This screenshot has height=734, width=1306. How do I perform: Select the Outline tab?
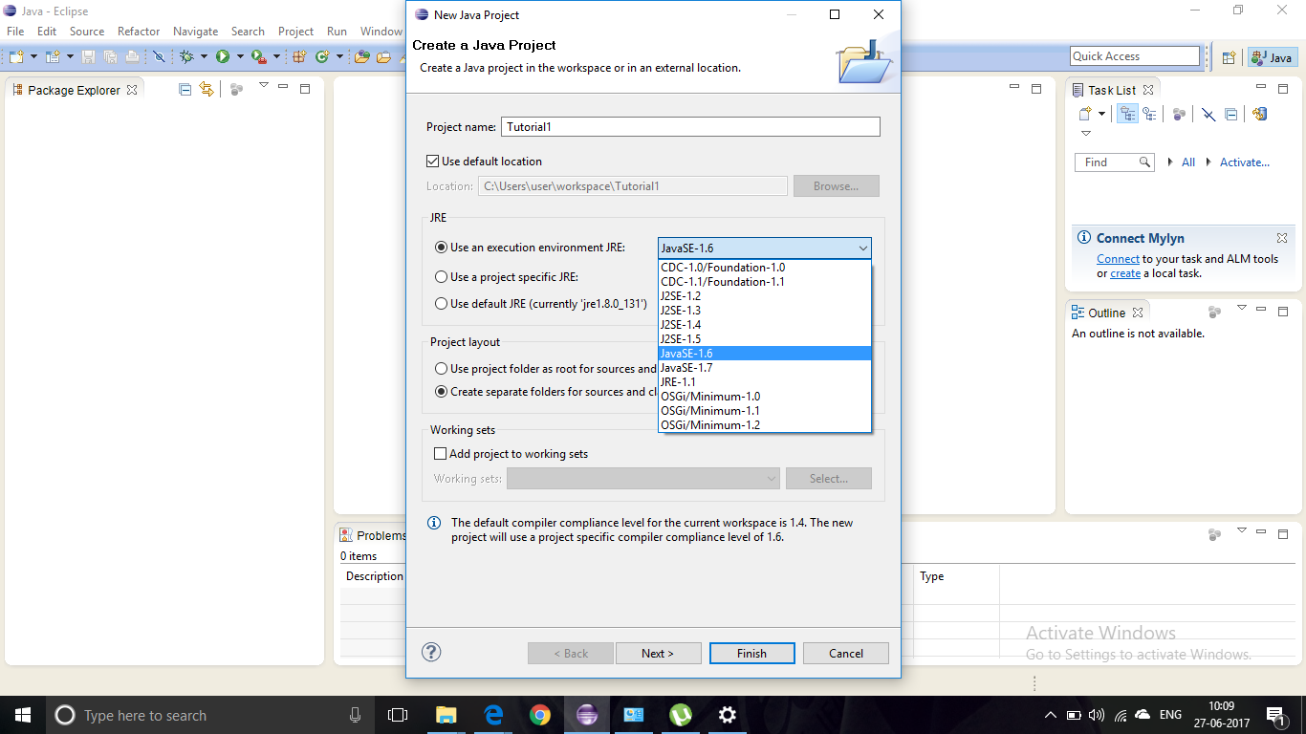(1106, 313)
